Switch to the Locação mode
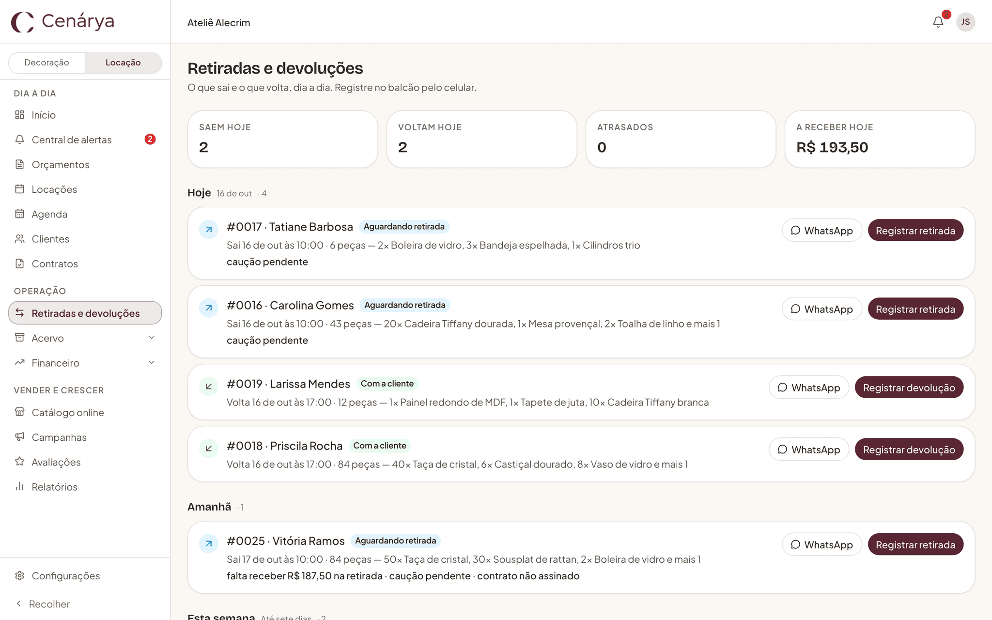Viewport: 992px width, 620px height. [x=123, y=62]
